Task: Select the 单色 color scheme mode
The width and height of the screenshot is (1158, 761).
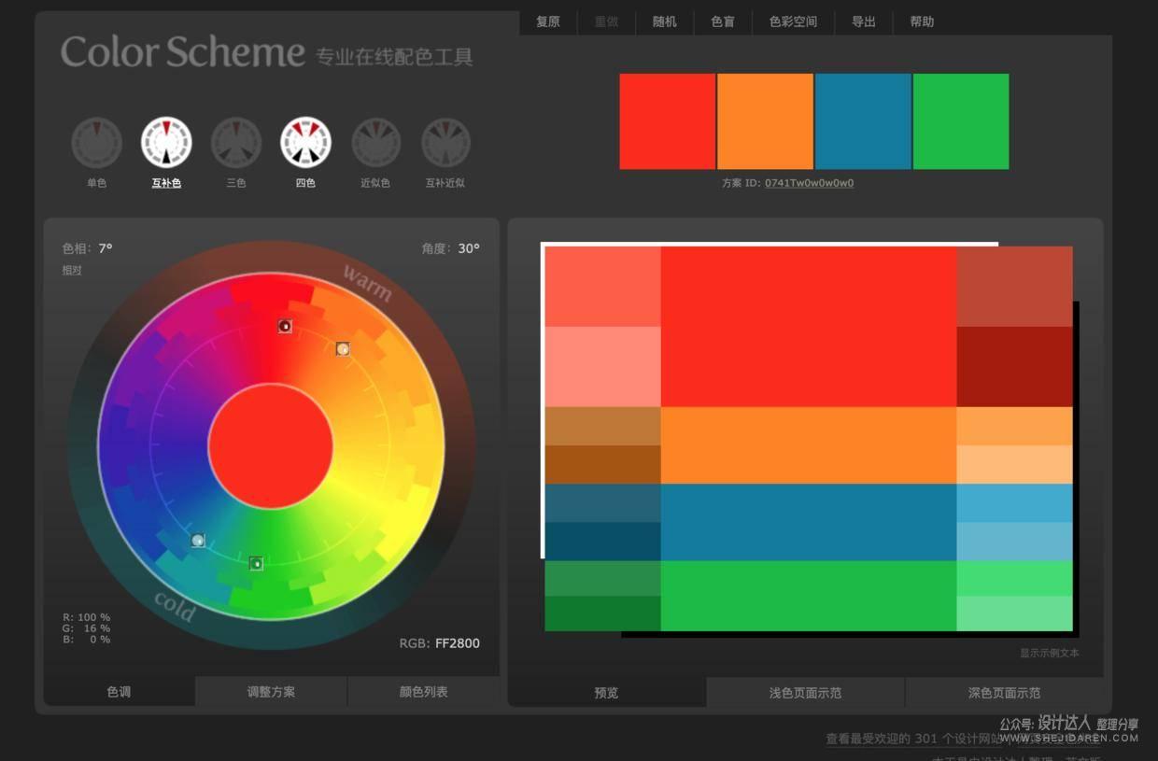Action: [x=96, y=142]
